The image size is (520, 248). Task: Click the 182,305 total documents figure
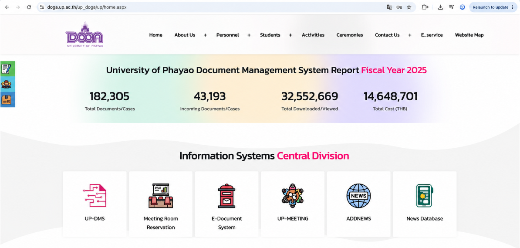109,96
